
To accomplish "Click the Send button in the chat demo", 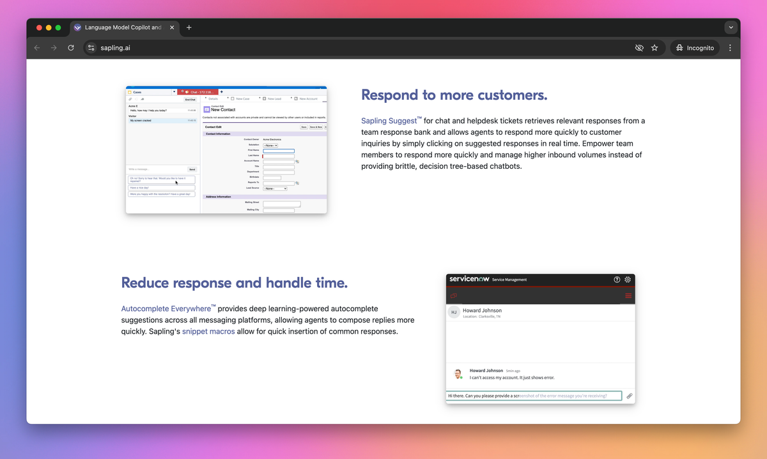I will 192,169.
